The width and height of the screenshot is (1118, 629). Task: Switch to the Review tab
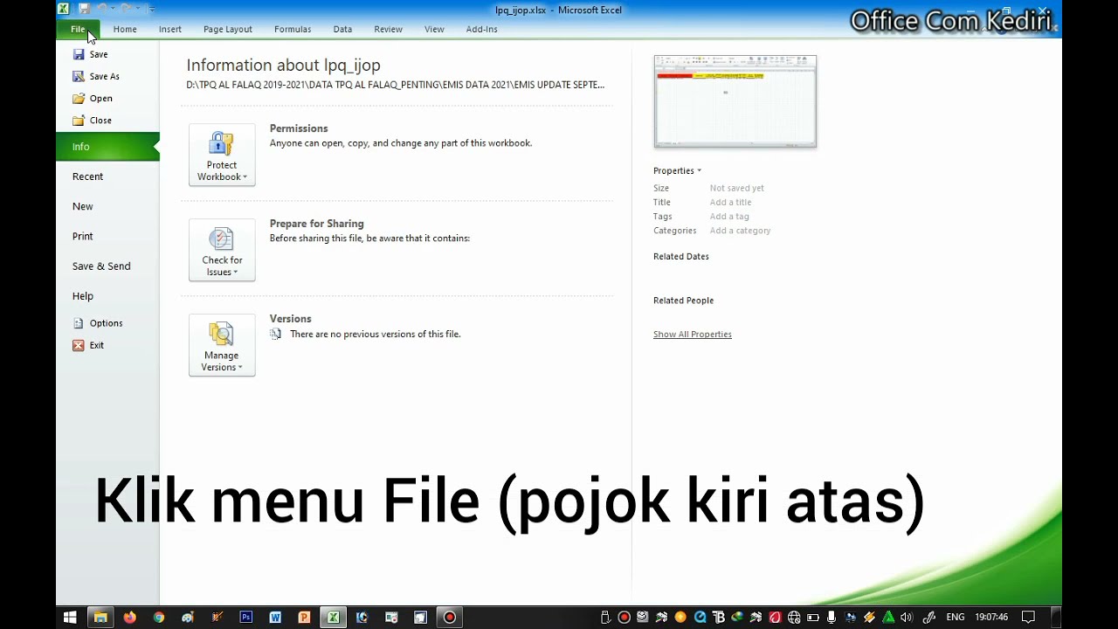pyautogui.click(x=389, y=29)
